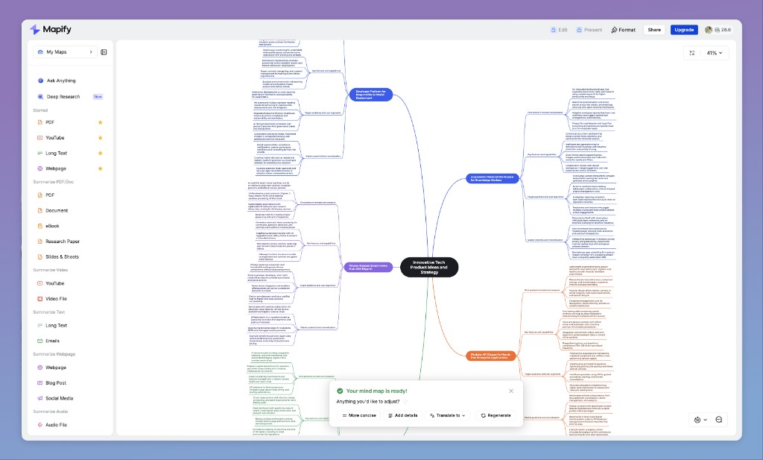
Task: Open the 41% zoom level dropdown
Action: [x=713, y=53]
